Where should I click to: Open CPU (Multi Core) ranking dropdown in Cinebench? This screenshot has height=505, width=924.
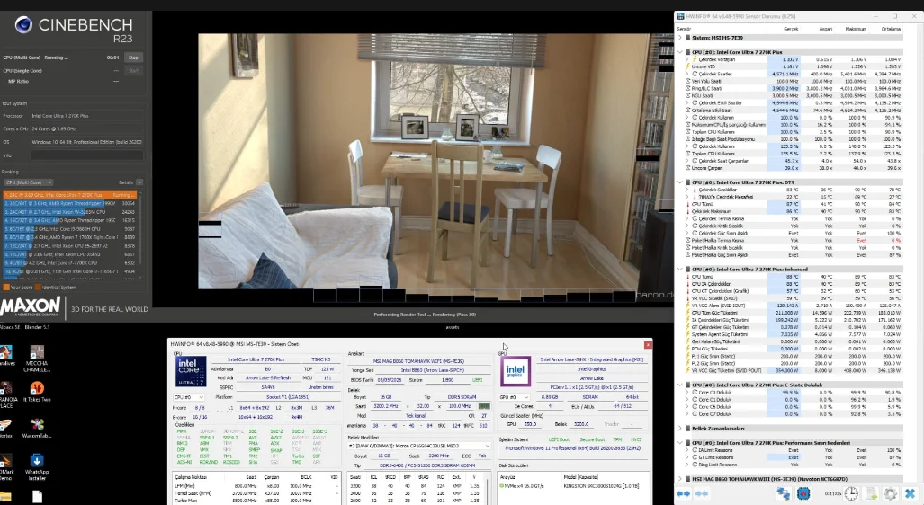28,182
